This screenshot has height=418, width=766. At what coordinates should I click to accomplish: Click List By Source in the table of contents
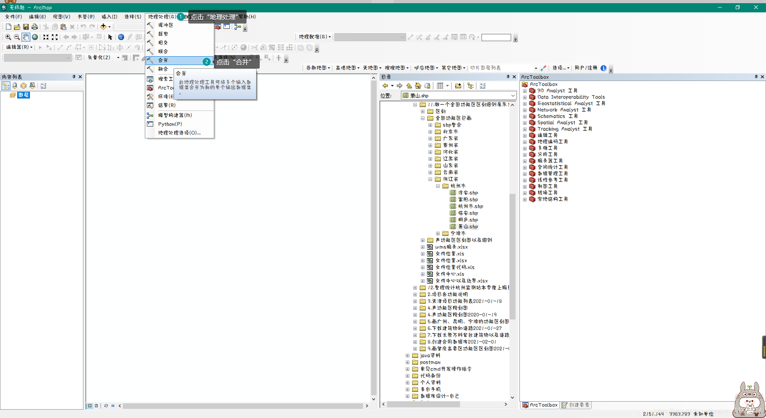point(15,86)
